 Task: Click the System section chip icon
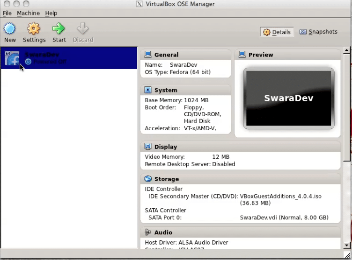coord(148,90)
